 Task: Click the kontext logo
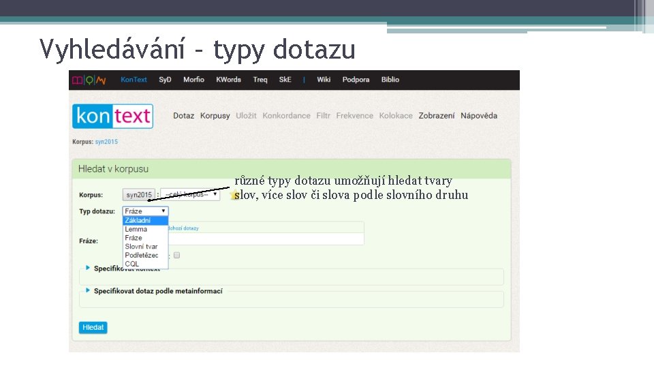tap(112, 116)
